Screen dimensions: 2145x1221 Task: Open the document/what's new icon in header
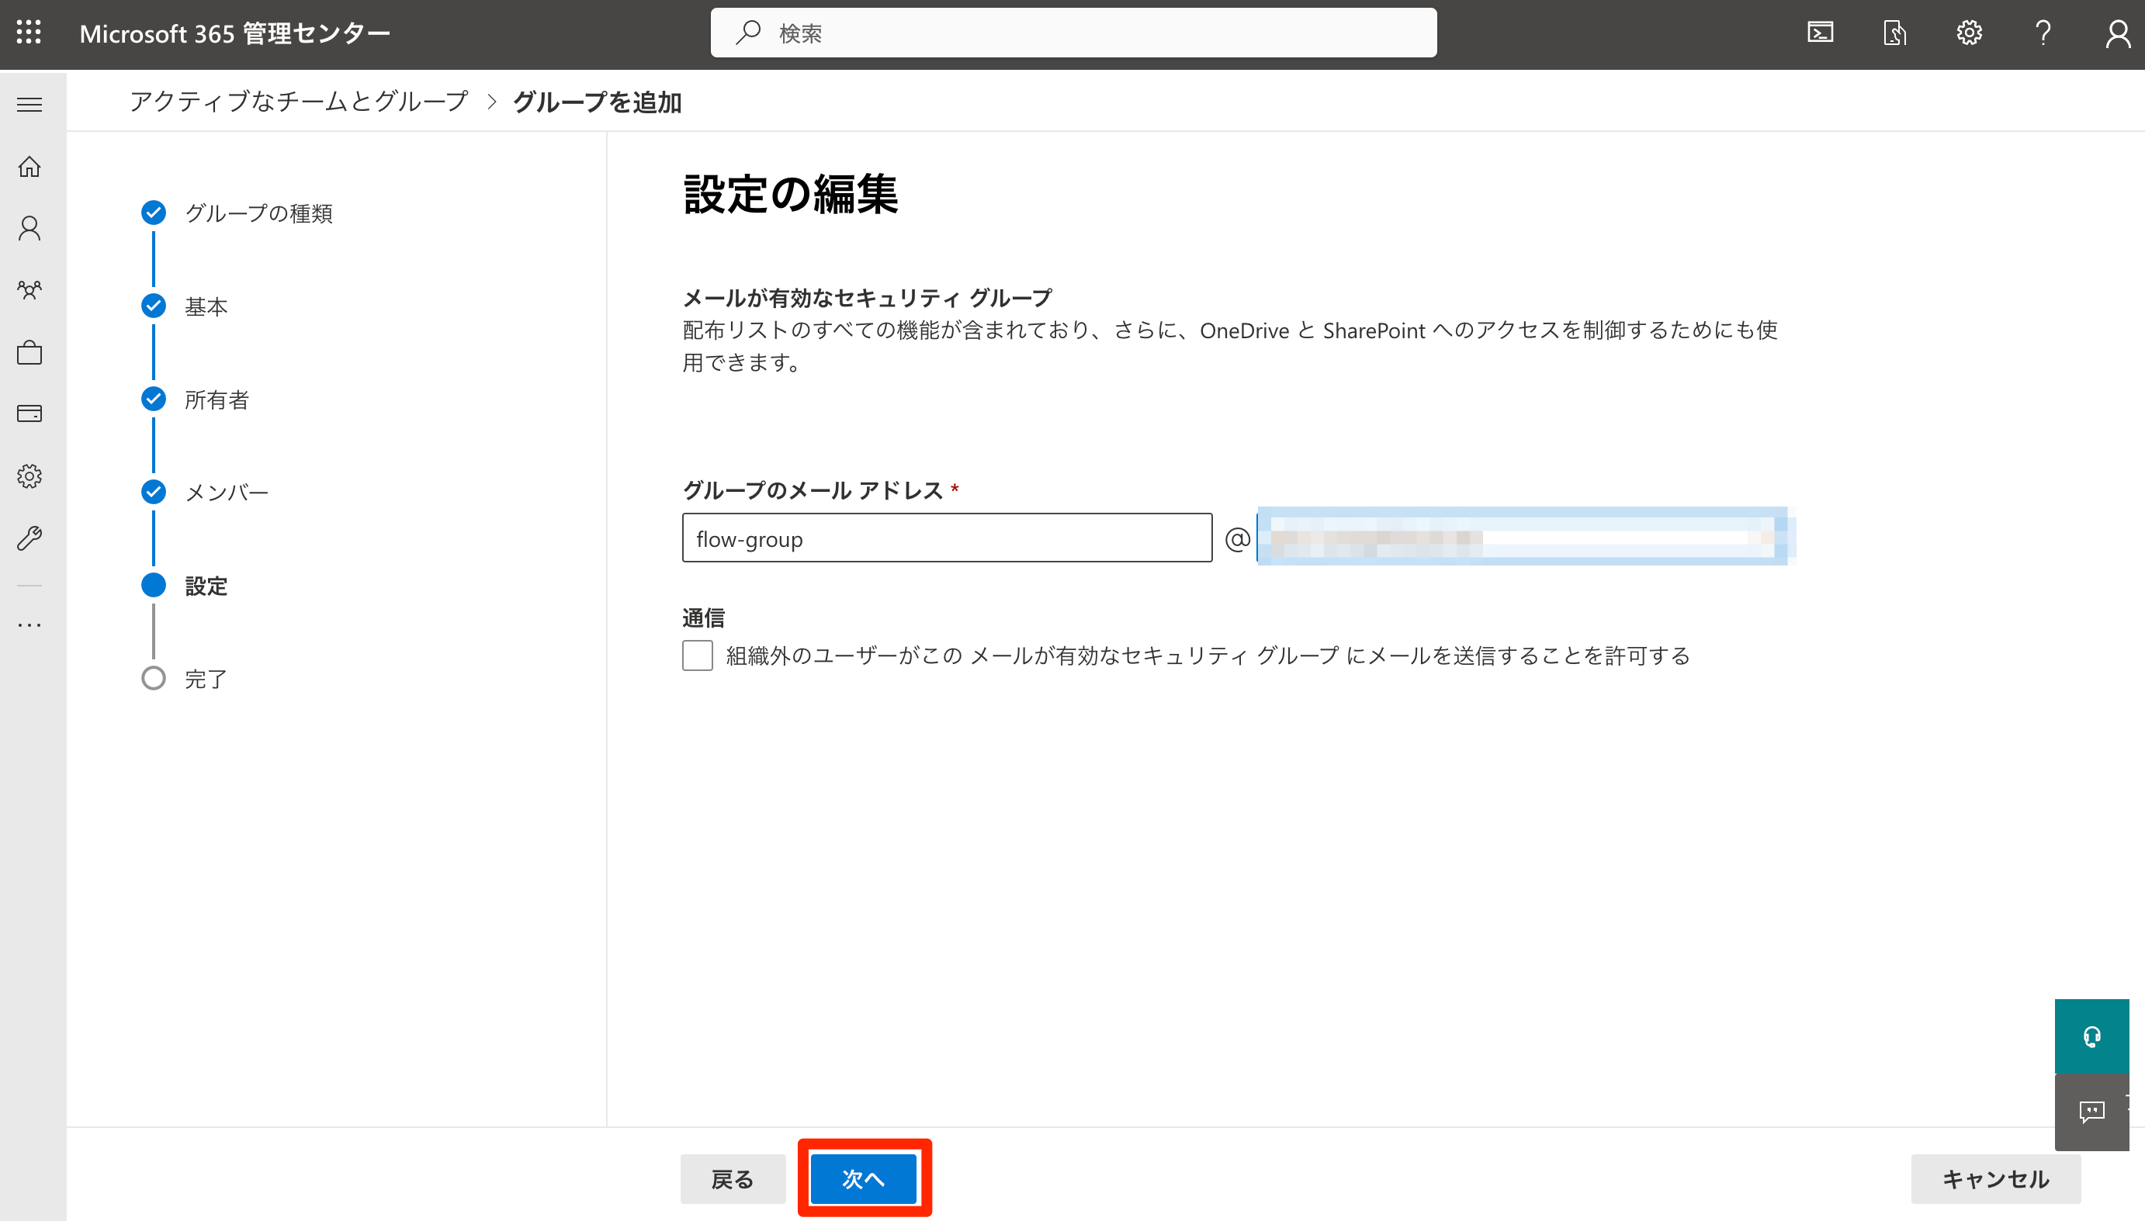pos(1894,33)
